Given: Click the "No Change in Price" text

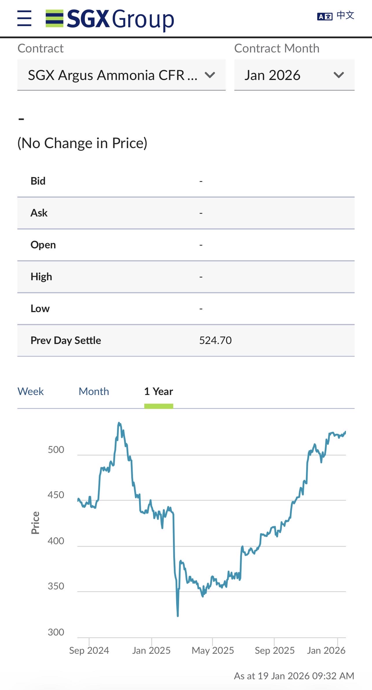Looking at the screenshot, I should click(x=82, y=143).
